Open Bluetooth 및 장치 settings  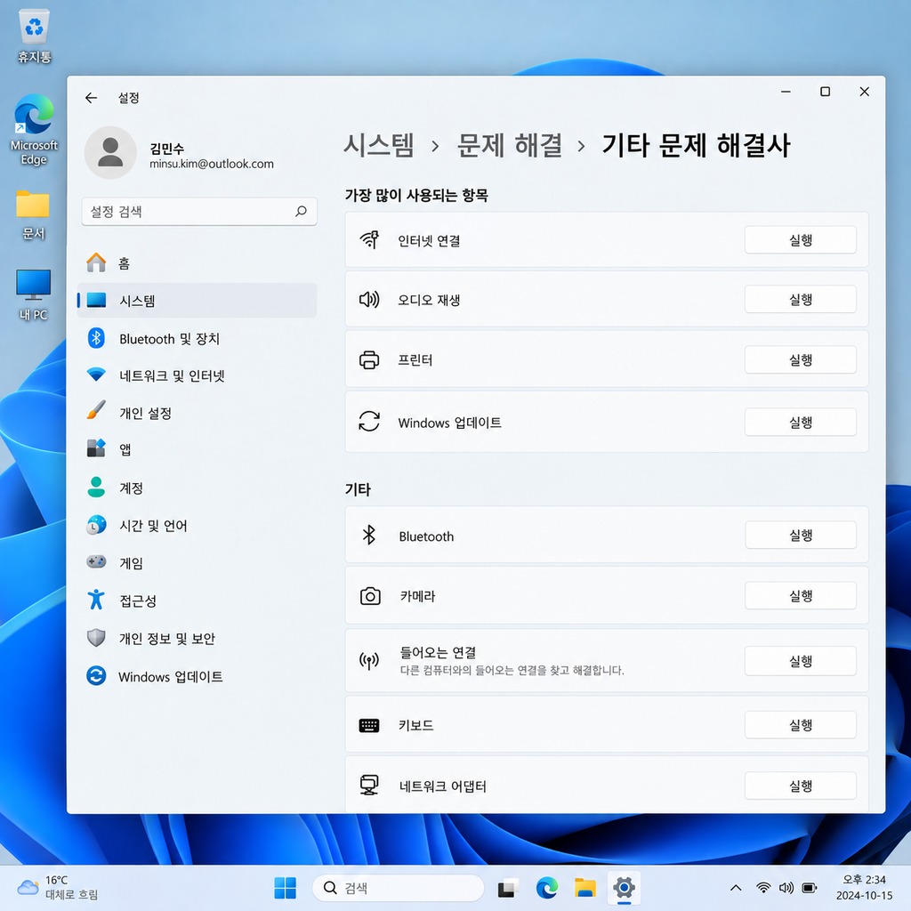coord(197,338)
